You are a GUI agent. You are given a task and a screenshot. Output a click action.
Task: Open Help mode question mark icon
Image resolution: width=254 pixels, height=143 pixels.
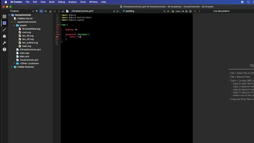[4, 49]
